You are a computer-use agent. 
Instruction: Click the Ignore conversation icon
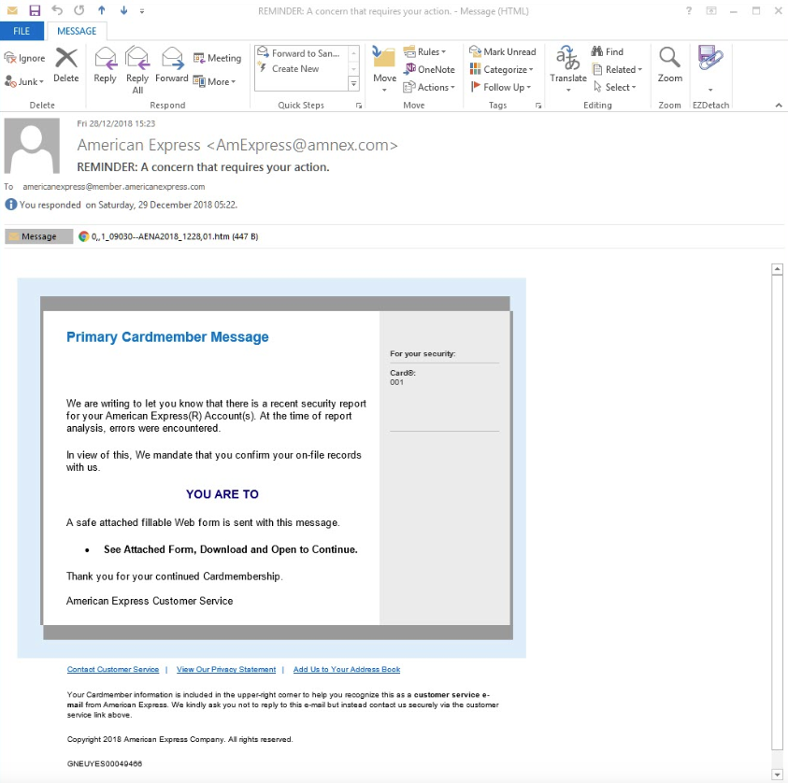coord(24,58)
